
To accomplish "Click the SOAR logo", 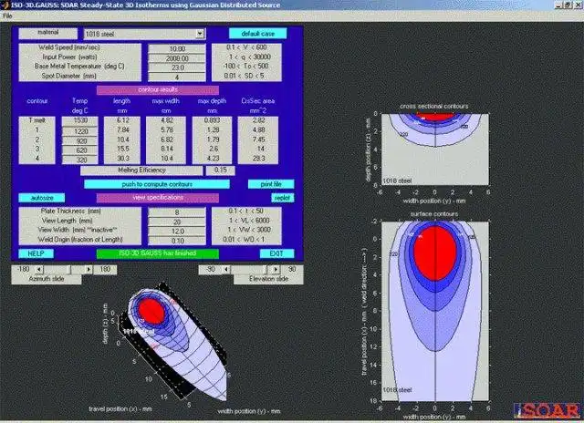I will tap(547, 410).
